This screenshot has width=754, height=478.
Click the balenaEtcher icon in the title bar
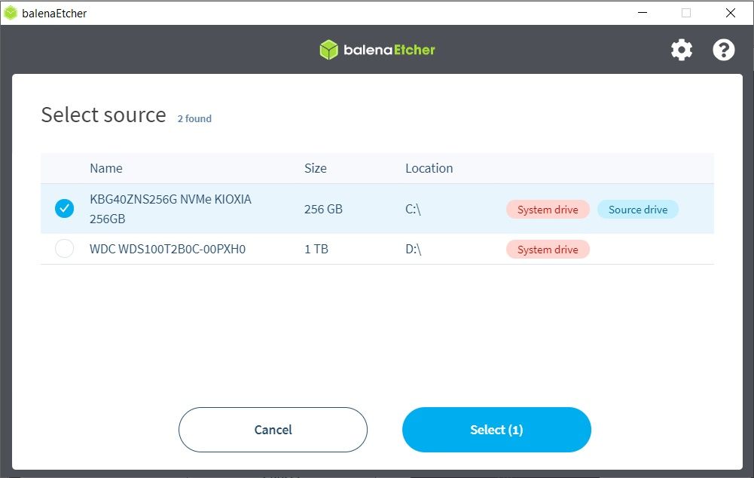coord(11,13)
